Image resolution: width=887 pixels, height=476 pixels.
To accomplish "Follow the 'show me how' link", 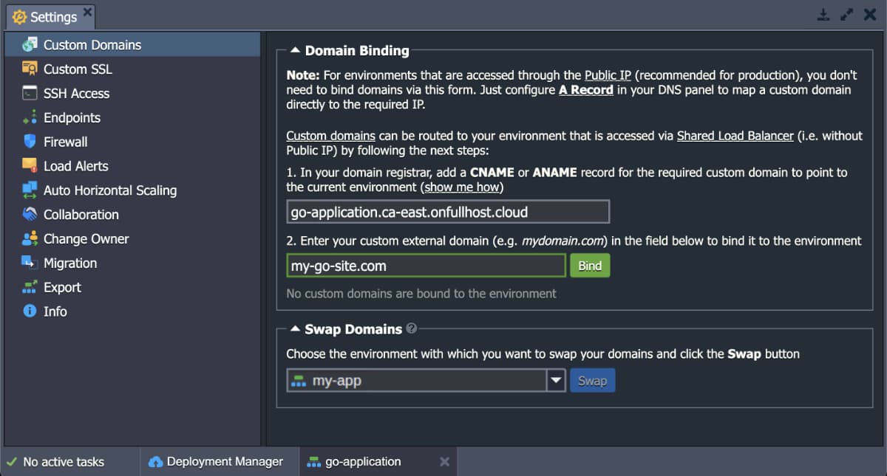I will pyautogui.click(x=462, y=187).
